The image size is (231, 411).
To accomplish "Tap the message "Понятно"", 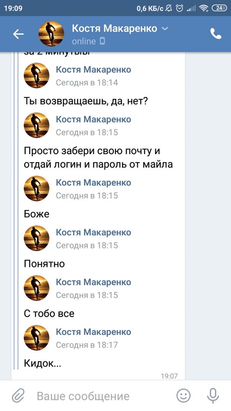I will 44,264.
